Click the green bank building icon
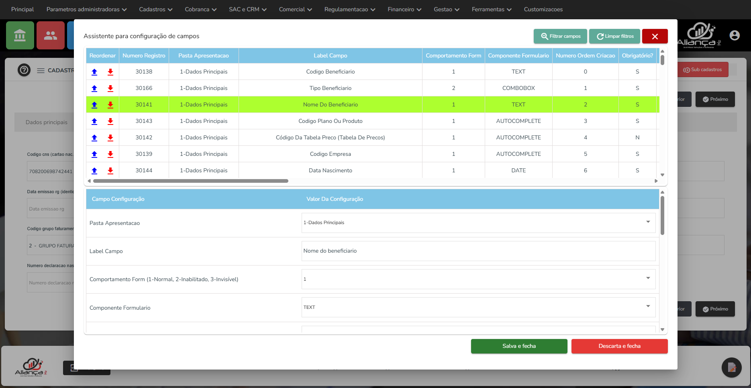 (20, 36)
